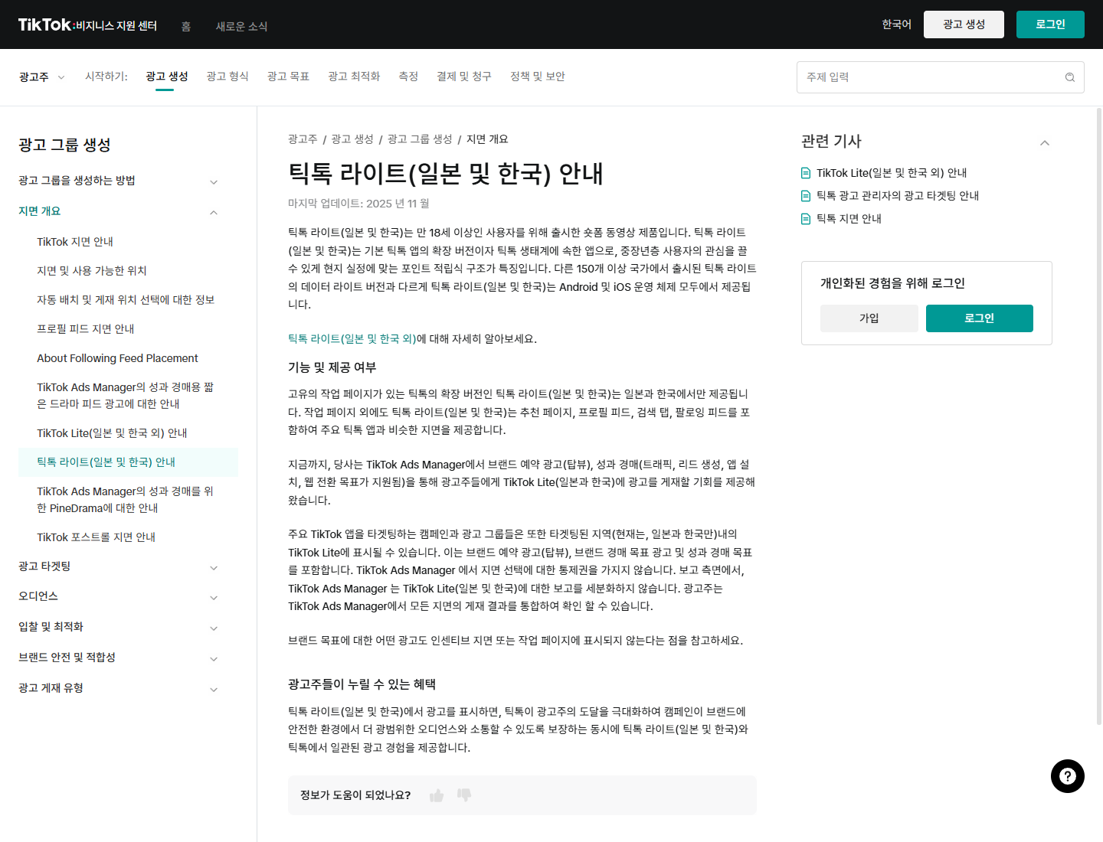The height and width of the screenshot is (842, 1103).
Task: Expand the 광고 타겟팅 sidebar section
Action: (x=214, y=567)
